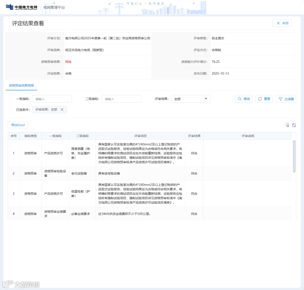Click the China Southern Power Grid logo

tap(21, 7)
